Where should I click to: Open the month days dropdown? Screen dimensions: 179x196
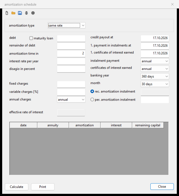[155, 84]
